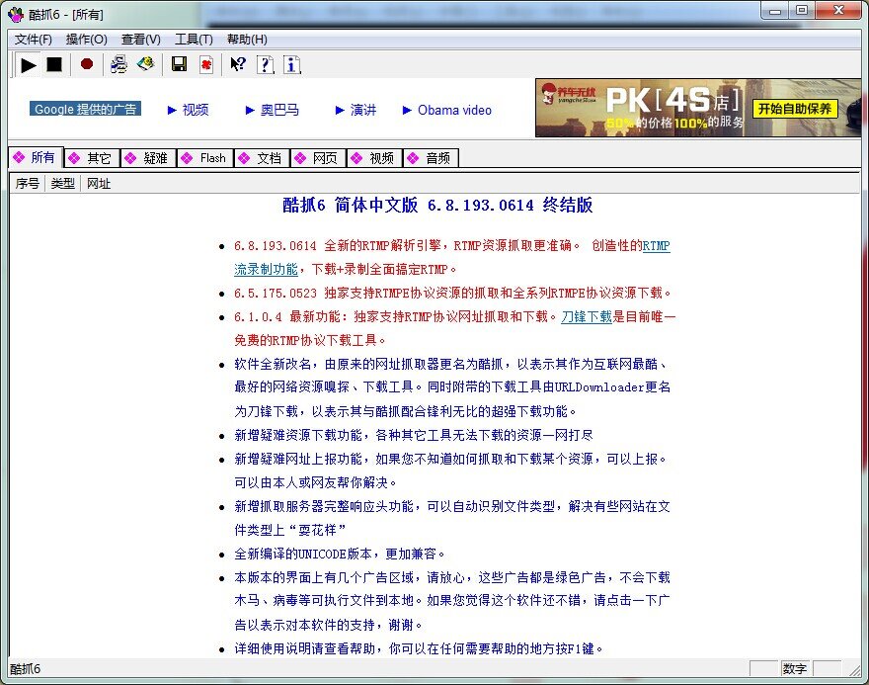Switch to the 音频 tab
The width and height of the screenshot is (869, 685).
tap(432, 158)
